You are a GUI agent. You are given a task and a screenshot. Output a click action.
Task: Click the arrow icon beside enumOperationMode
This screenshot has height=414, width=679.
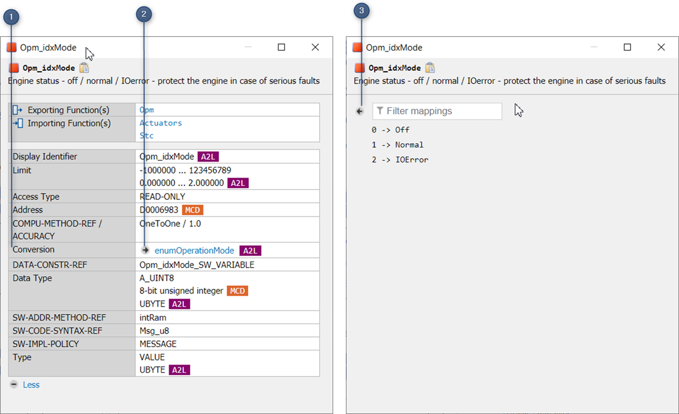click(x=145, y=250)
